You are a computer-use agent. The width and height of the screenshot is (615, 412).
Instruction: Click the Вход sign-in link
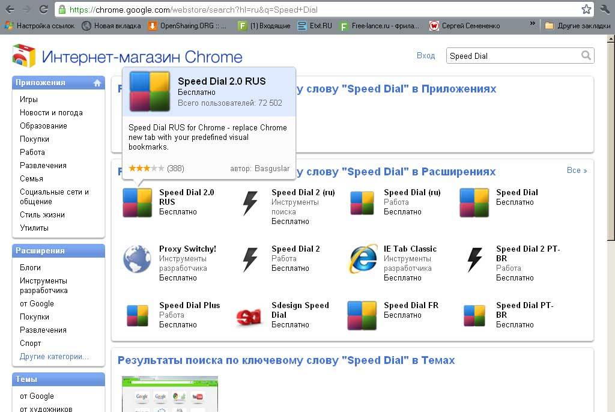point(426,56)
